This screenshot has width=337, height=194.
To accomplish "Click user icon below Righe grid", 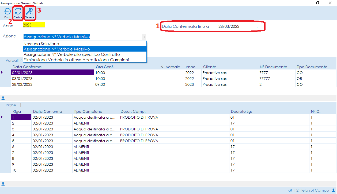I will click(3, 184).
